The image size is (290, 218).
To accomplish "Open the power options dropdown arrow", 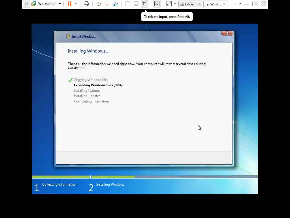I will (76, 4).
